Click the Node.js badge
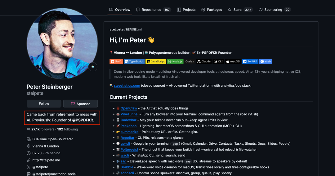Viewport: 335px width, 176px height. click(175, 61)
